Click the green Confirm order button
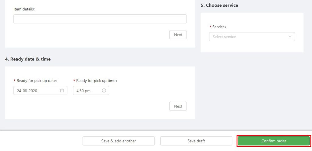Image resolution: width=312 pixels, height=151 pixels. tap(274, 141)
